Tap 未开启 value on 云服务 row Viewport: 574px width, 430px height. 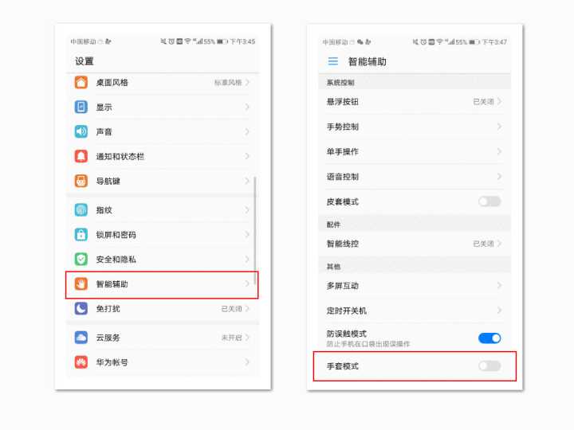pos(231,338)
